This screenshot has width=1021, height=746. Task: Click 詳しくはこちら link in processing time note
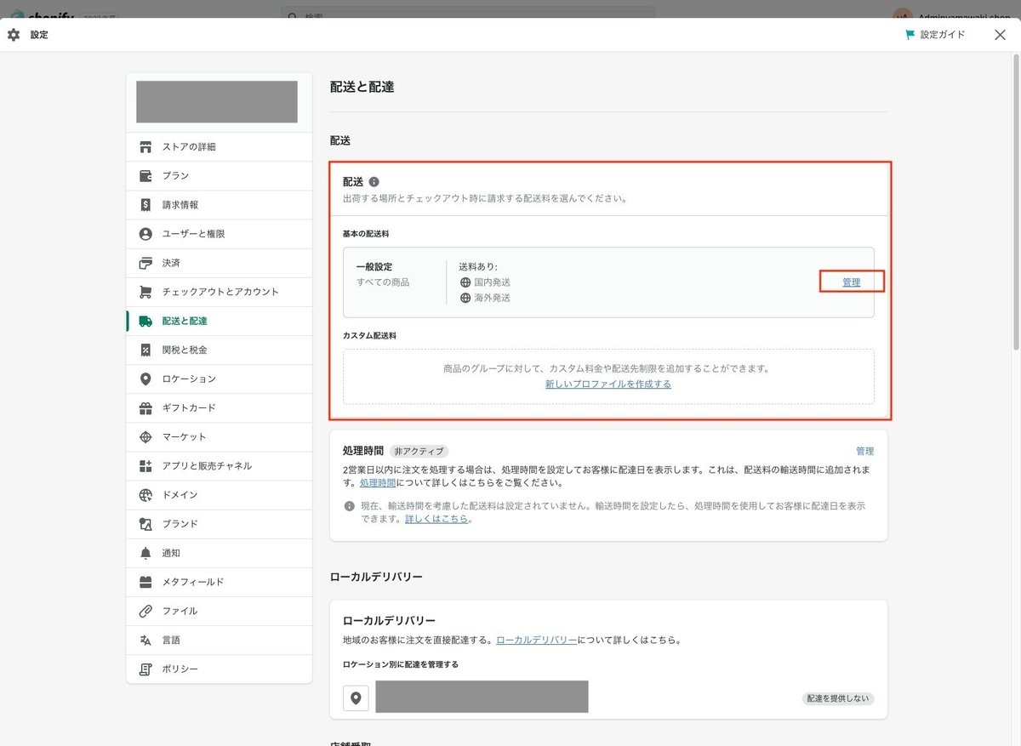point(436,518)
